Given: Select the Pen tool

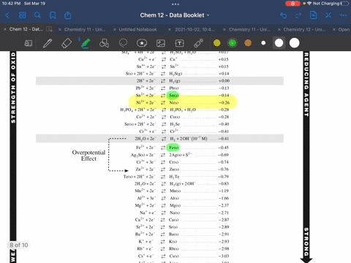Looking at the screenshot, I should point(48,43).
